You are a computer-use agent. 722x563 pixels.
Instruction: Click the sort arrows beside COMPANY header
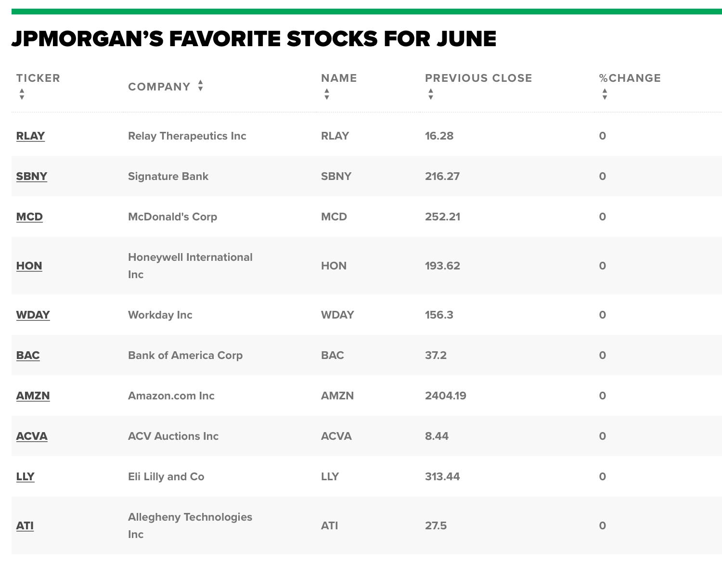200,86
